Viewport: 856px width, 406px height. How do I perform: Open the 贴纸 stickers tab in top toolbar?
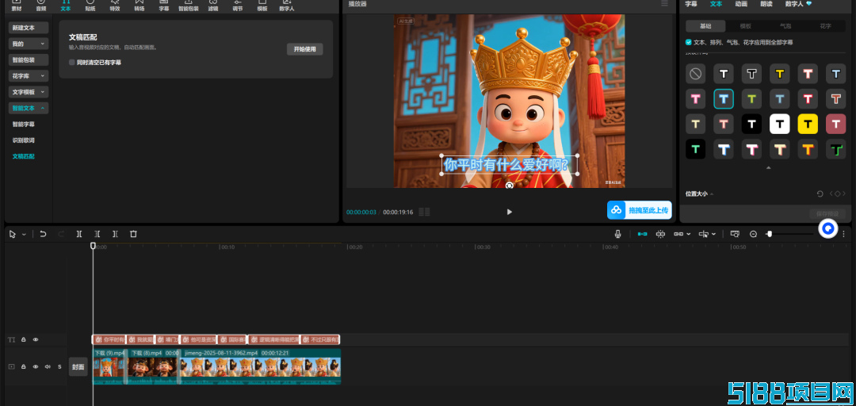(x=90, y=6)
